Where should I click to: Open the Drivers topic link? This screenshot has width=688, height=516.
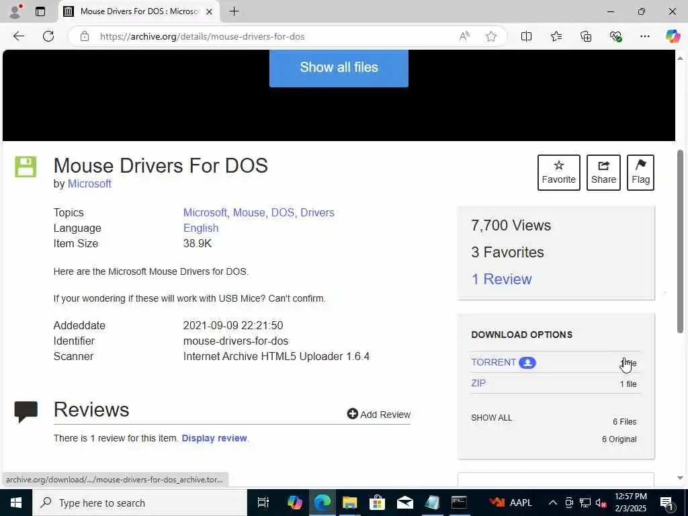[317, 212]
